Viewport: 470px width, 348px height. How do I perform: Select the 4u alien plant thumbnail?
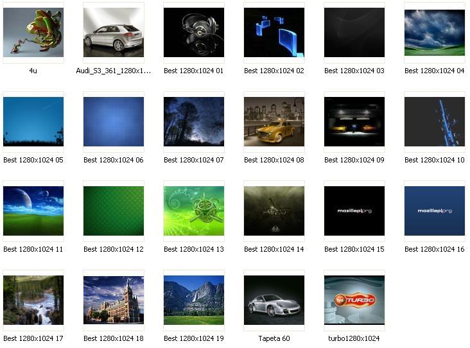[33, 32]
